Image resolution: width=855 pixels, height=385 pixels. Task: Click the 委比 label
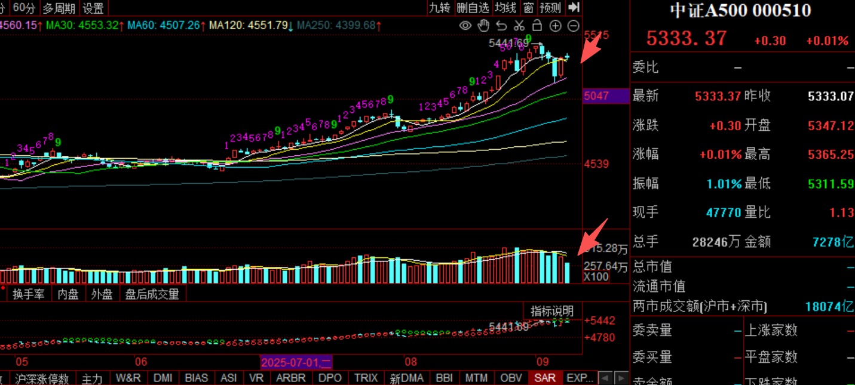pyautogui.click(x=645, y=67)
